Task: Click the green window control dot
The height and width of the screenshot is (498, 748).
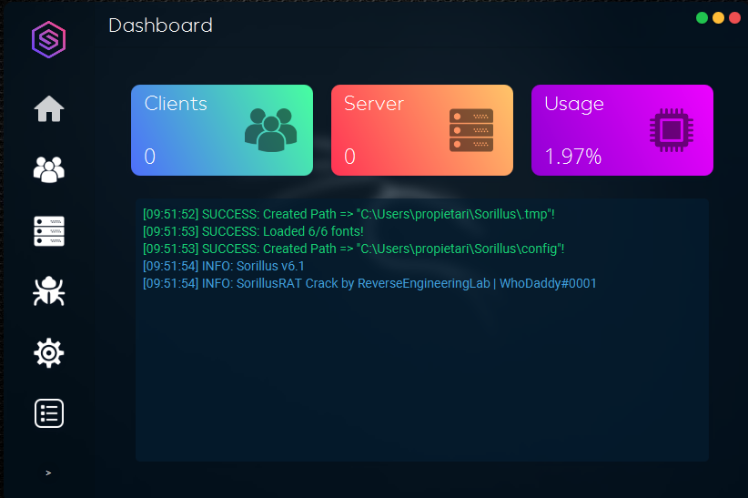Action: point(702,17)
